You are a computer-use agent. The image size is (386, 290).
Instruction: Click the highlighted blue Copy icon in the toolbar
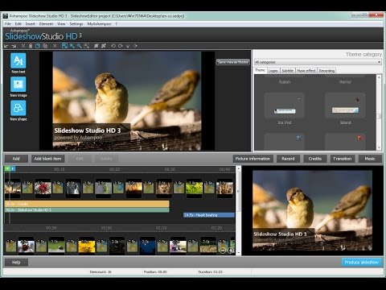coord(38,46)
